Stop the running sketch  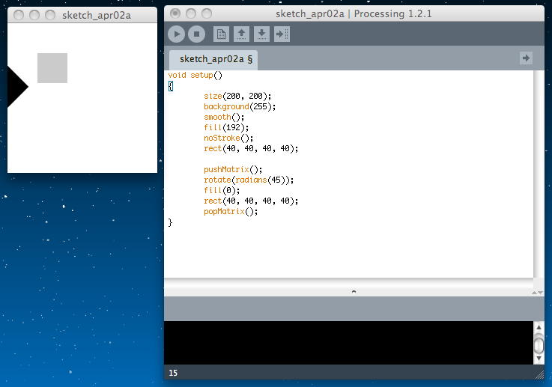(x=196, y=34)
